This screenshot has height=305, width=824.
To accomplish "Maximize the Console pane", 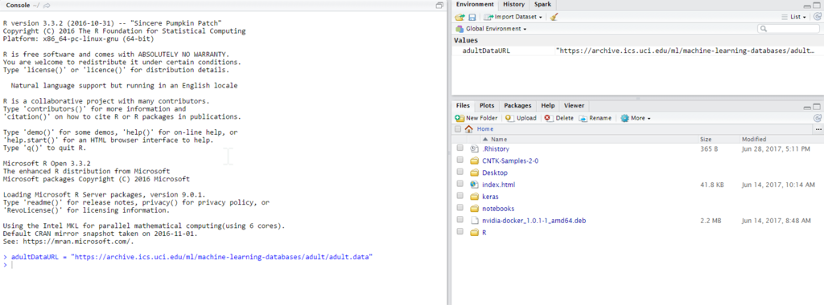I will coord(440,5).
